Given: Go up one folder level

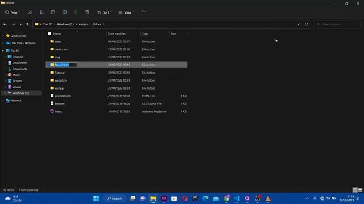Looking at the screenshot, I should [x=28, y=24].
